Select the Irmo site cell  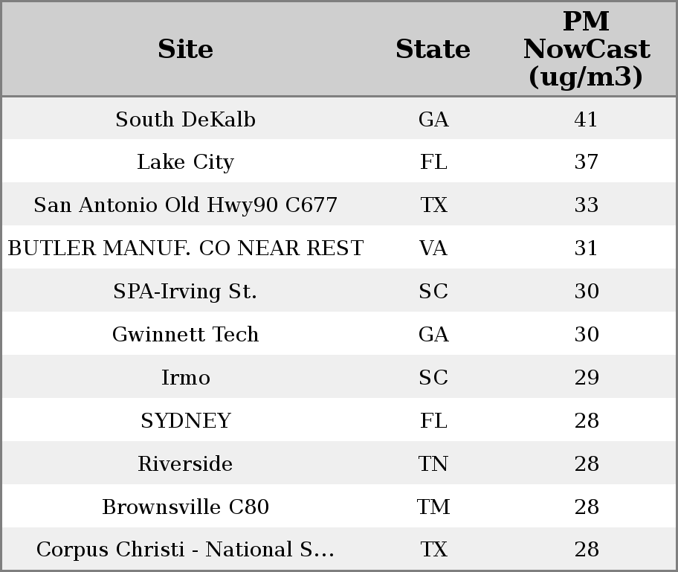pos(185,378)
